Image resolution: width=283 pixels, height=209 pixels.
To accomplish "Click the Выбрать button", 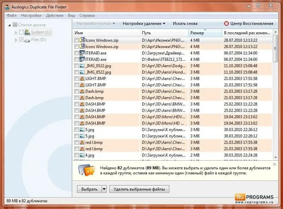I will [x=89, y=189].
